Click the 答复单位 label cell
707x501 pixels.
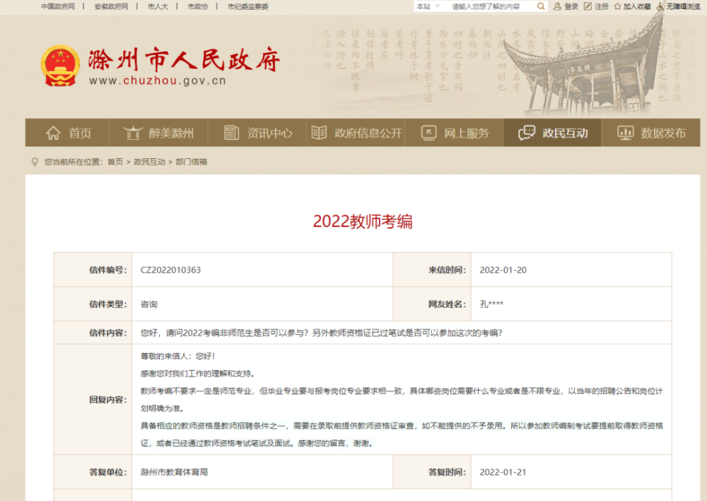[x=93, y=472]
